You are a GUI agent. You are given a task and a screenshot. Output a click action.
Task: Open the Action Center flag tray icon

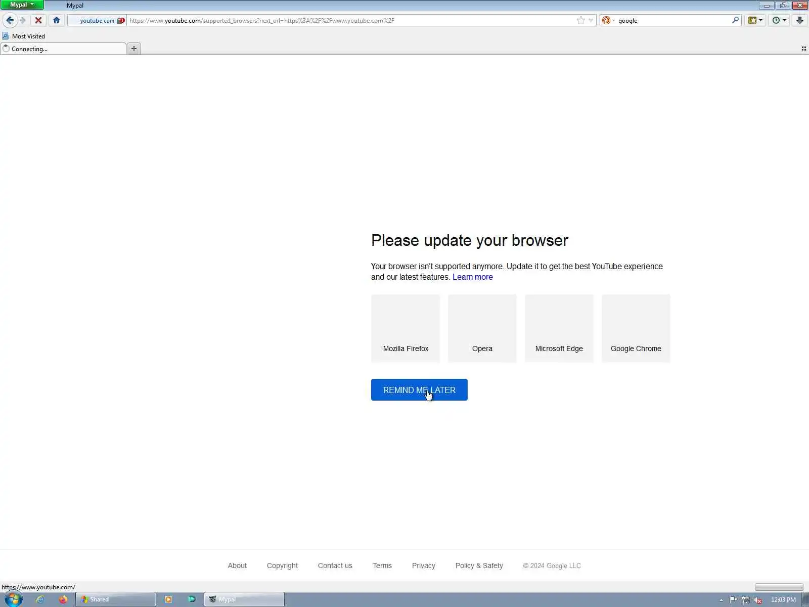point(733,600)
